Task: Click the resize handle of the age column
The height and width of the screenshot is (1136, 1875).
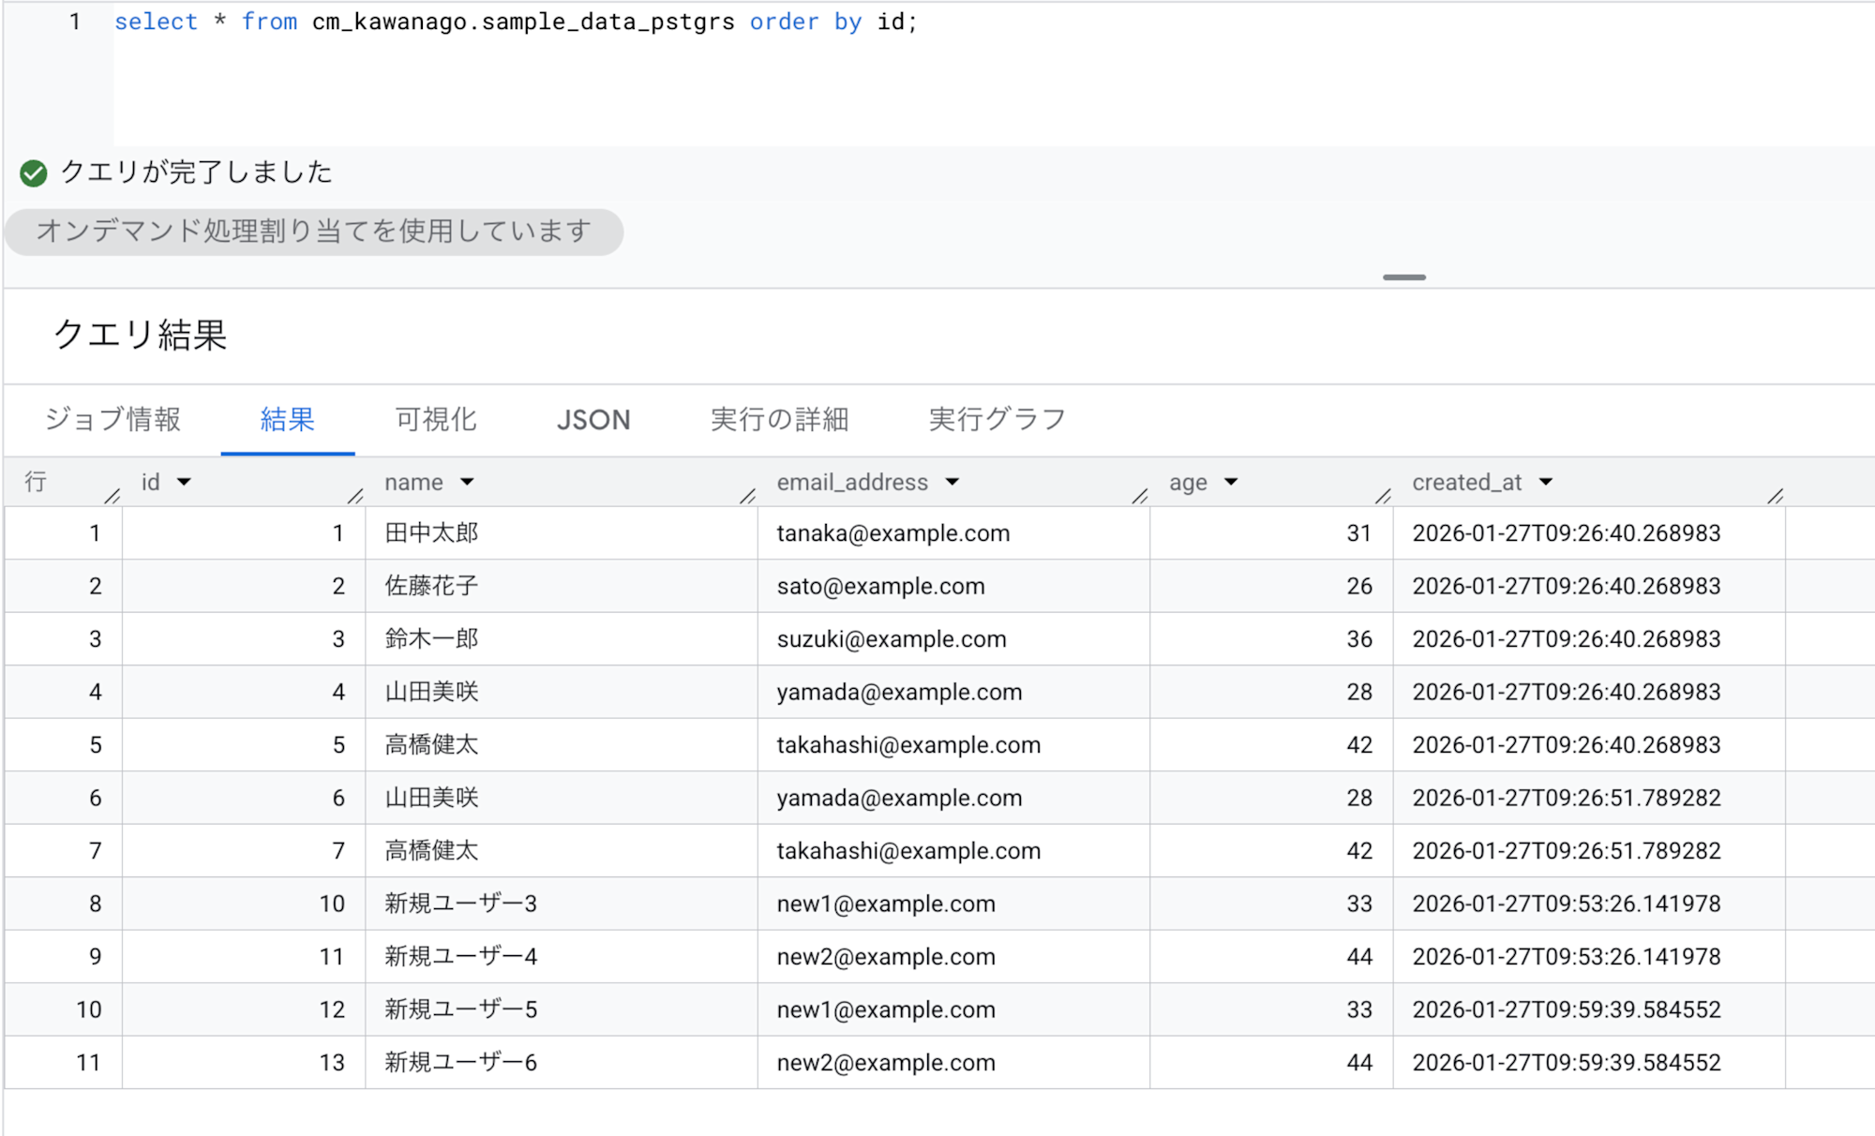Action: coord(1383,495)
